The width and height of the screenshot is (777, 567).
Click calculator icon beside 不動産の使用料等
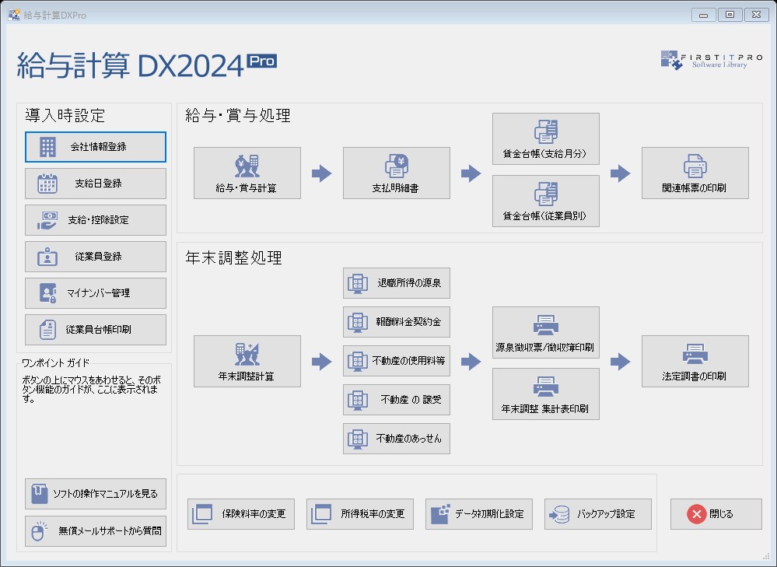pyautogui.click(x=357, y=362)
